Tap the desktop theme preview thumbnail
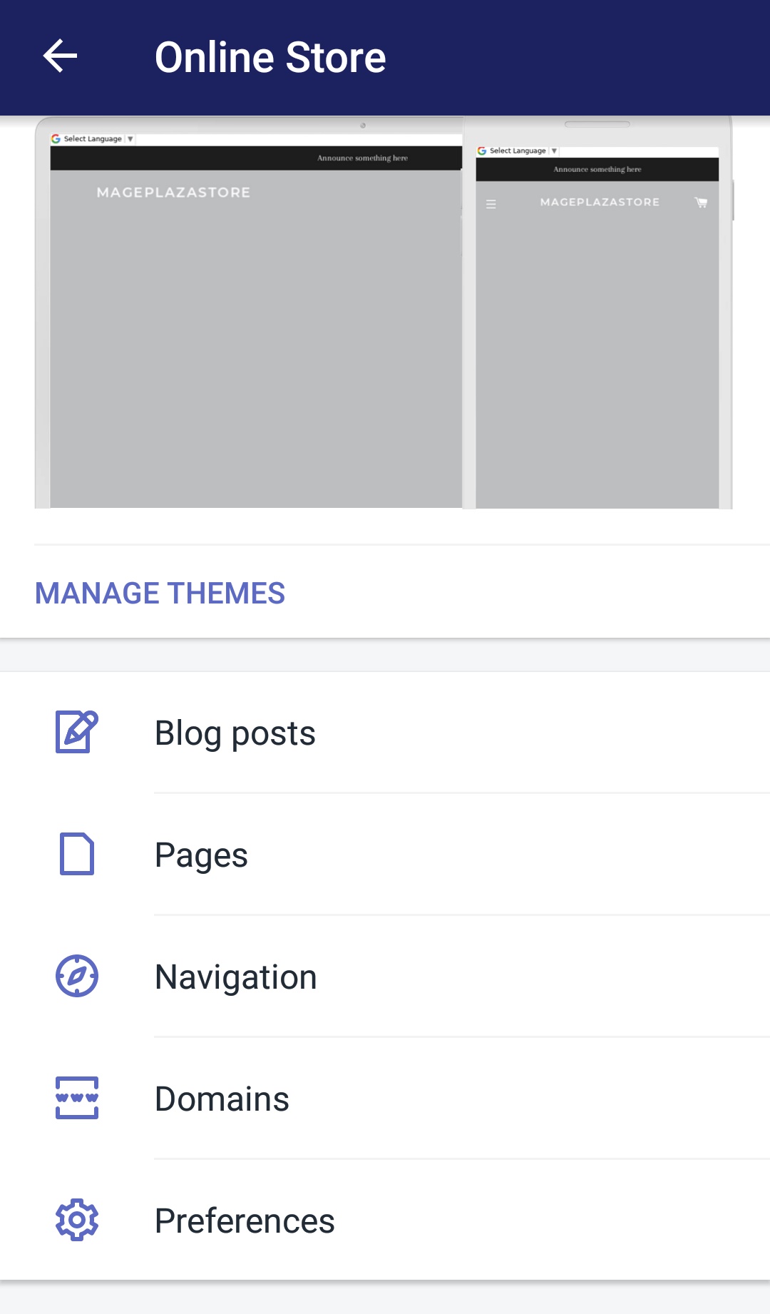770x1314 pixels. coord(250,312)
